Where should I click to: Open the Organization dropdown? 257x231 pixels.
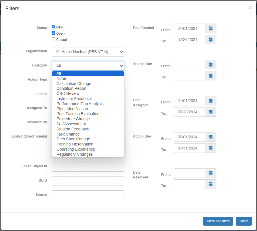click(88, 52)
